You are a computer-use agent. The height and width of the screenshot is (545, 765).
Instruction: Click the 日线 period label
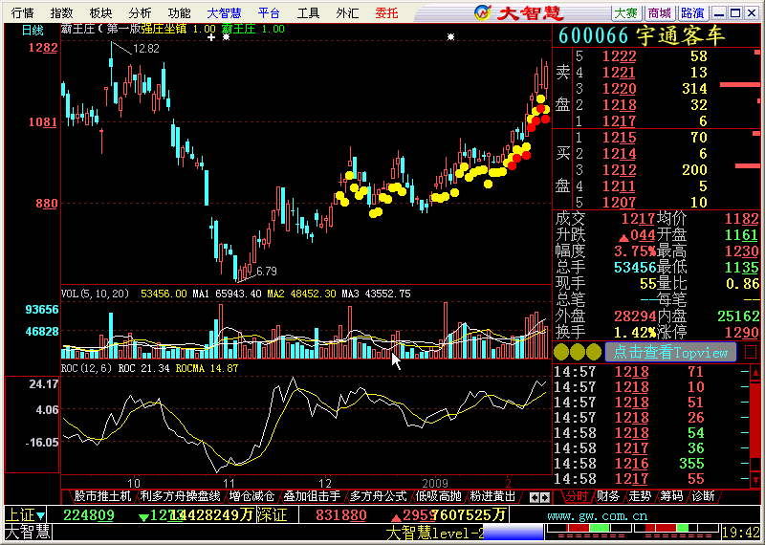click(x=33, y=31)
